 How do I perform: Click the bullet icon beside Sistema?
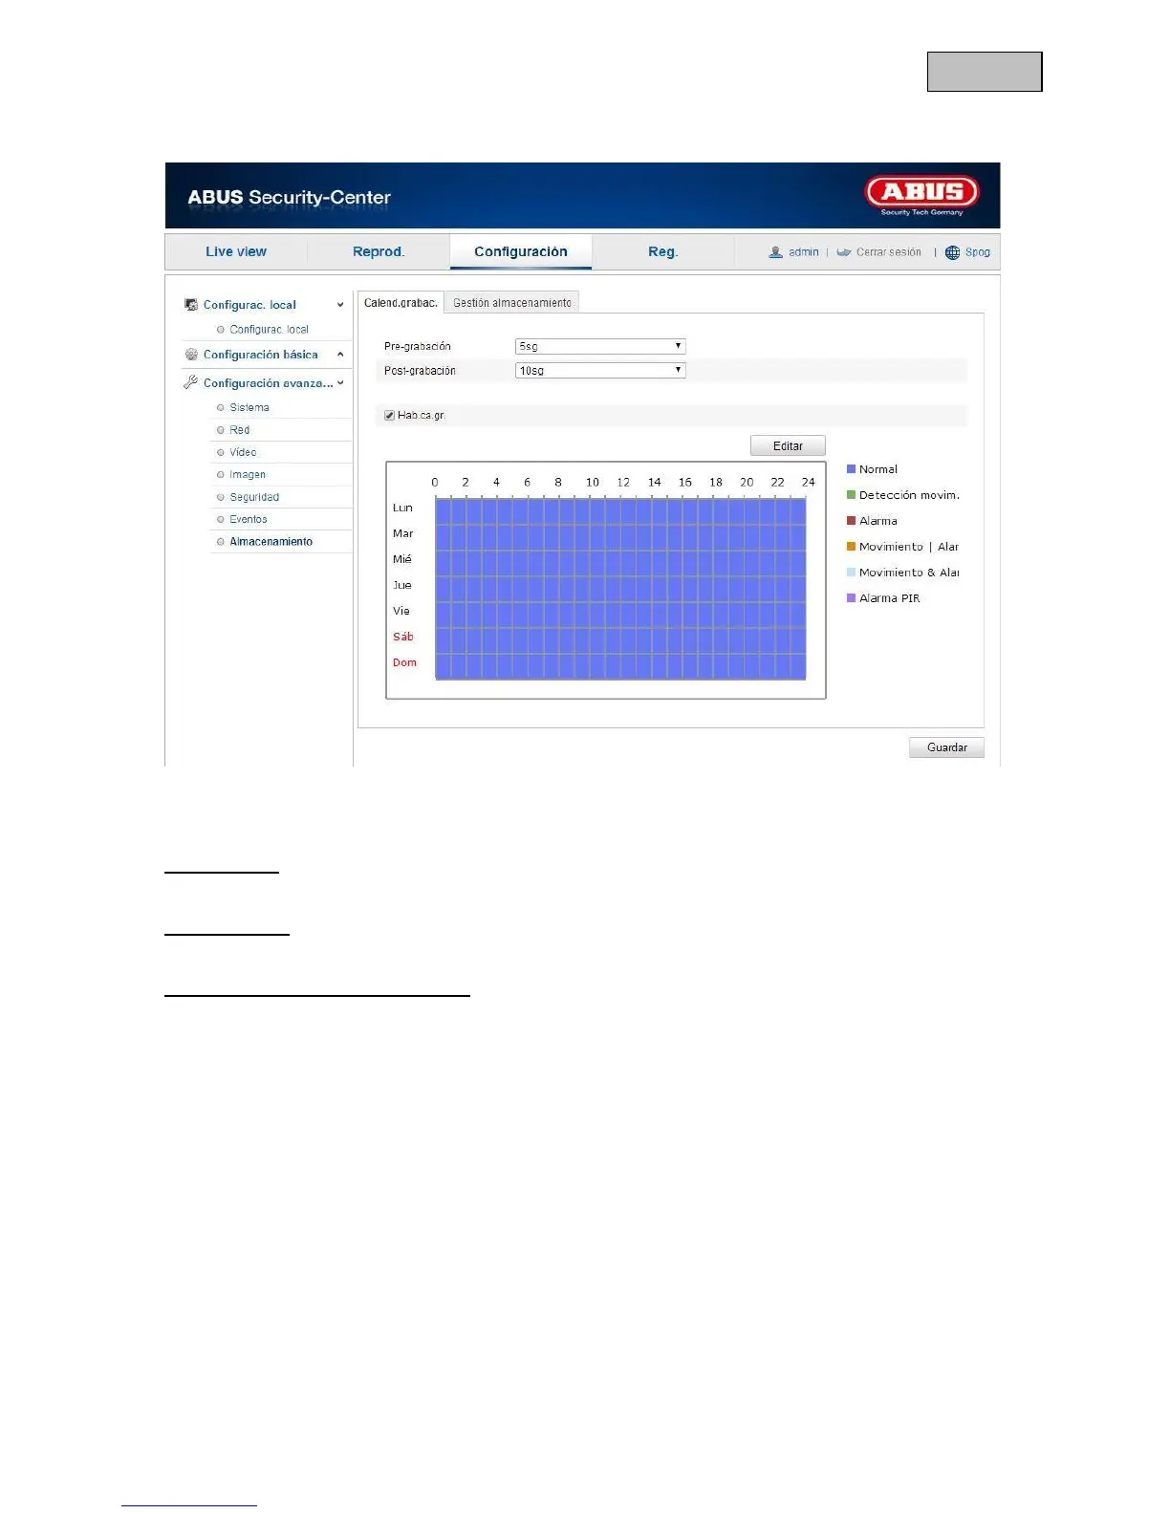point(221,408)
